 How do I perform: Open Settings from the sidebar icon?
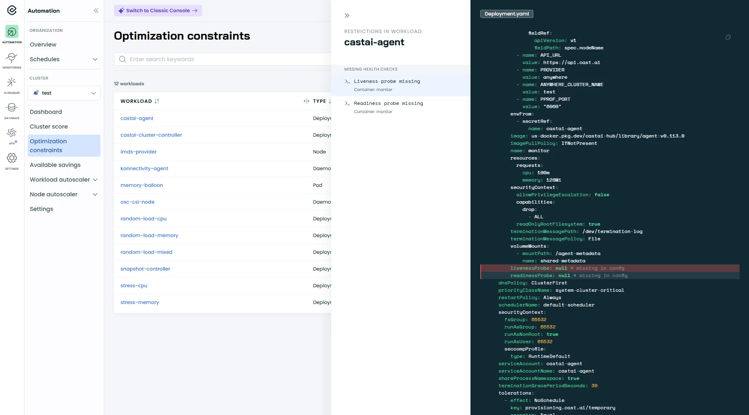pos(12,159)
